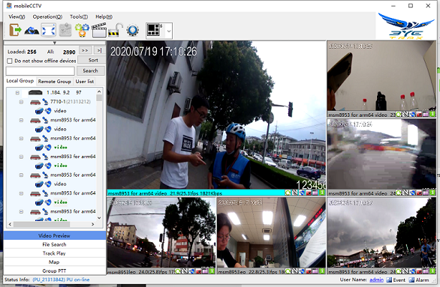Collapse the 7710-1 device node
The width and height of the screenshot is (440, 287).
21,102
